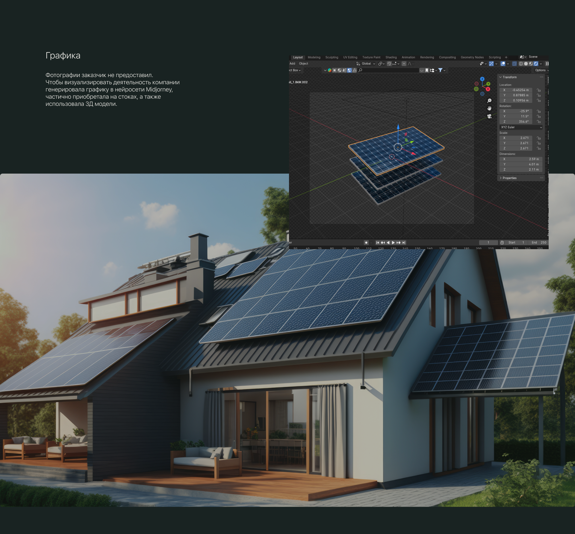Open the XYZ Euler rotation mode dropdown

pyautogui.click(x=521, y=127)
